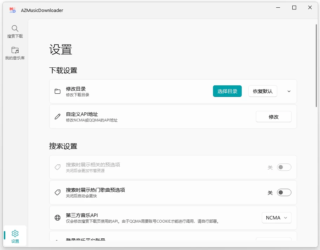Click the pencil icon beside 自定义API地址
Viewport: 320px width, 250px height.
pos(58,117)
